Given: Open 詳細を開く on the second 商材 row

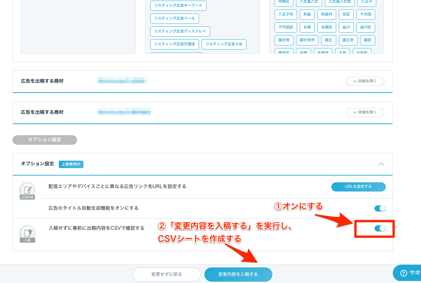Looking at the screenshot, I should click(x=365, y=112).
